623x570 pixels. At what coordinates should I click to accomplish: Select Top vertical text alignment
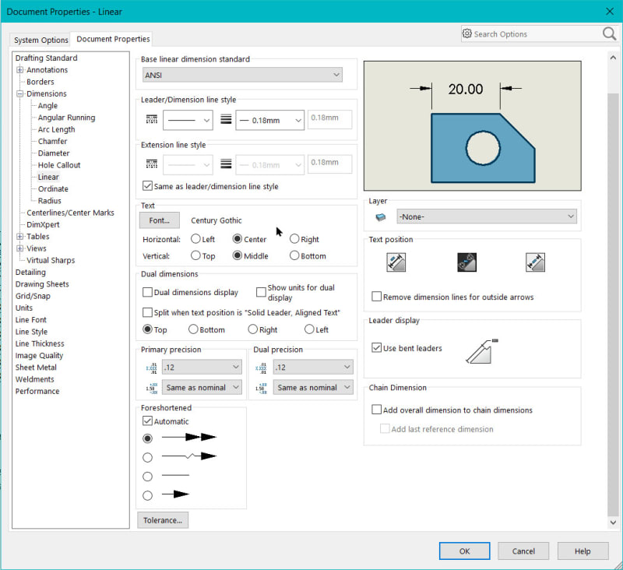(x=195, y=255)
